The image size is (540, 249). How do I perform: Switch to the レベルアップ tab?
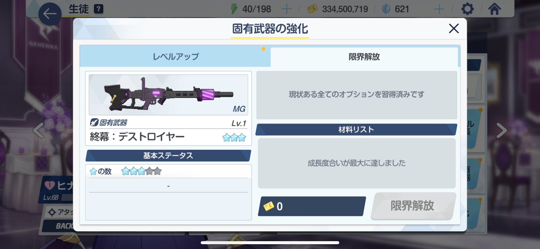click(x=175, y=57)
